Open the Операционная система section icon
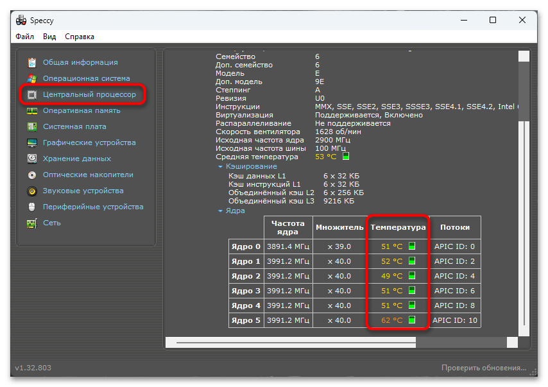This screenshot has height=387, width=548. [x=32, y=79]
